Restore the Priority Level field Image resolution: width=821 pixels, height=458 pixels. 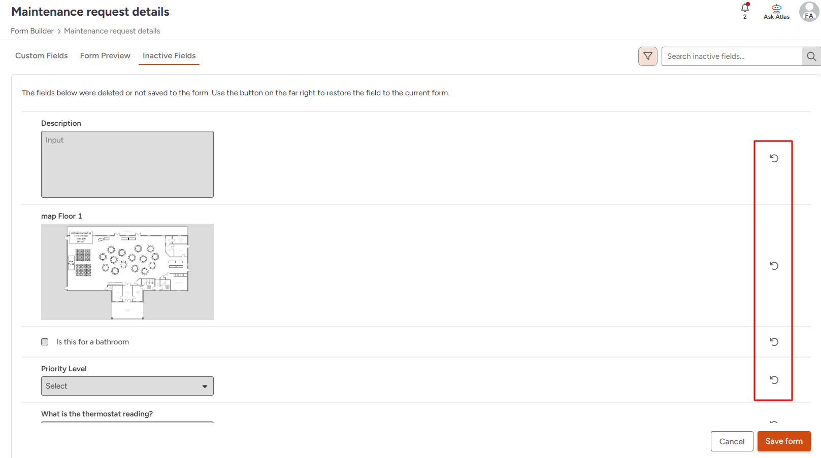[x=774, y=380]
